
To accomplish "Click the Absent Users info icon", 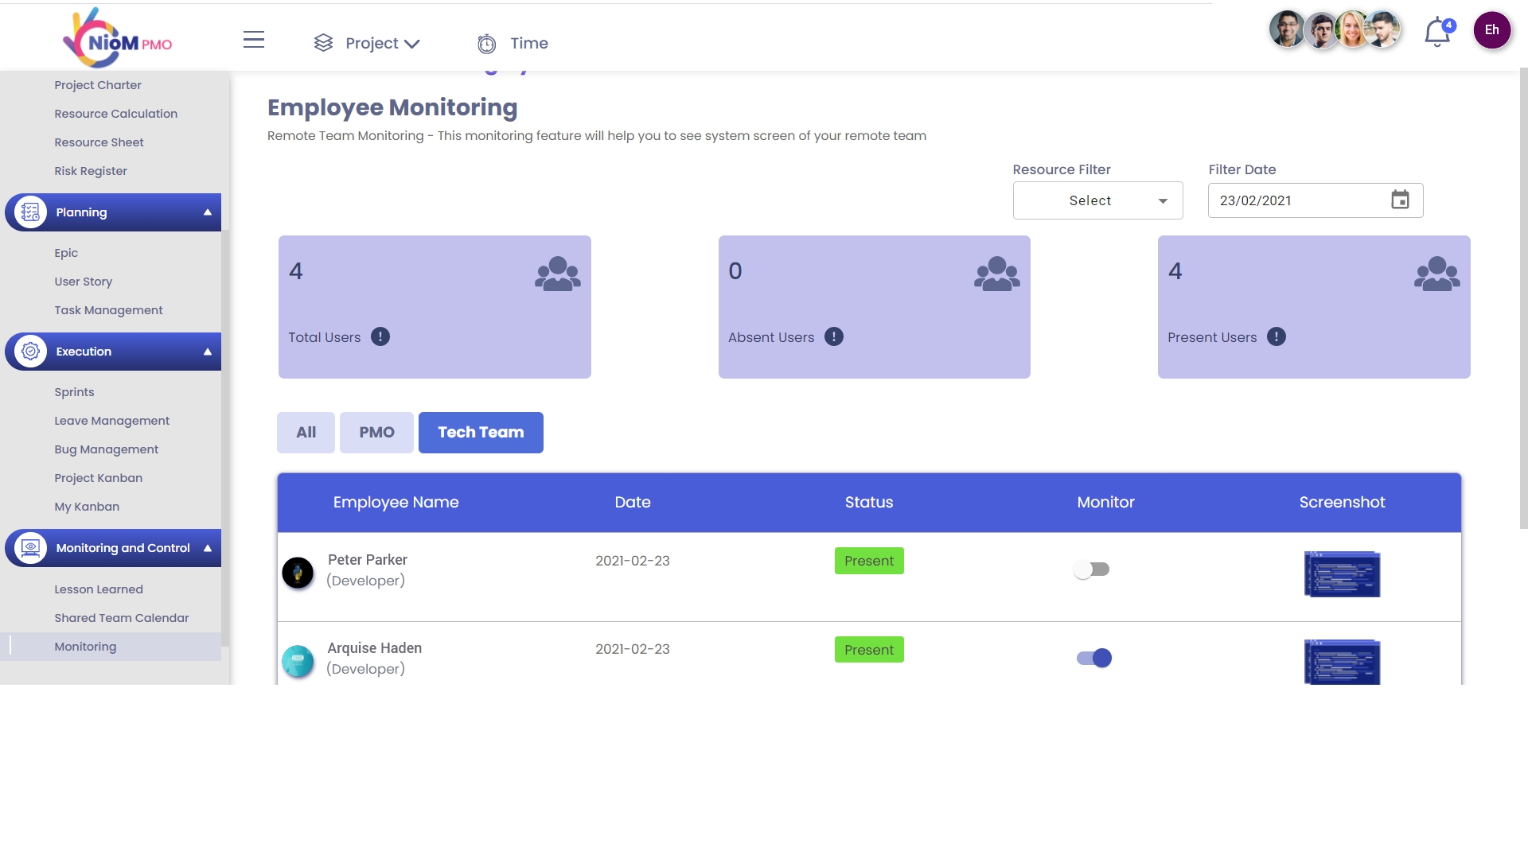I will tap(834, 337).
